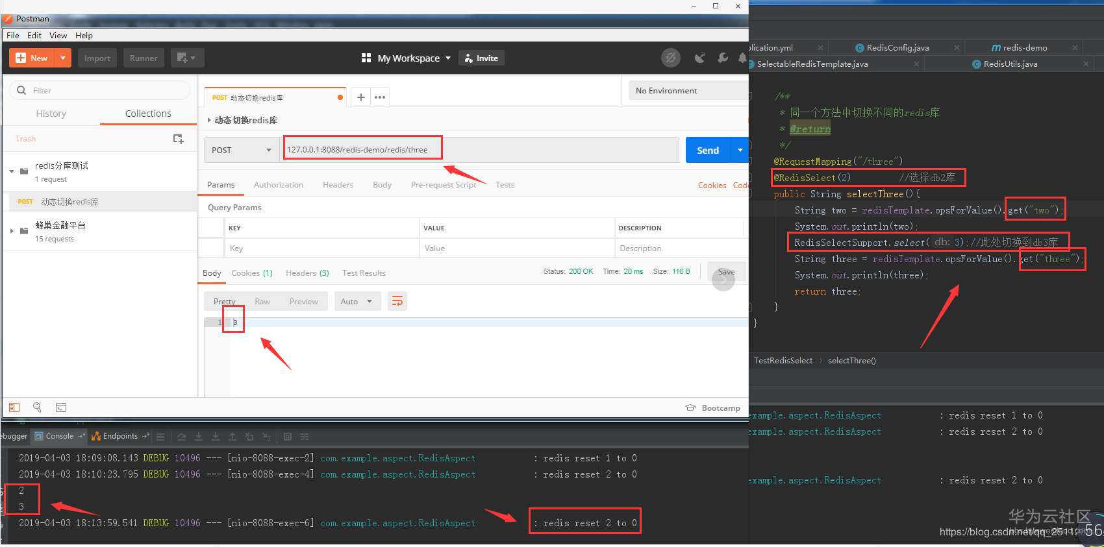Image resolution: width=1104 pixels, height=547 pixels.
Task: Open the tab options ellipsis menu
Action: click(x=380, y=97)
